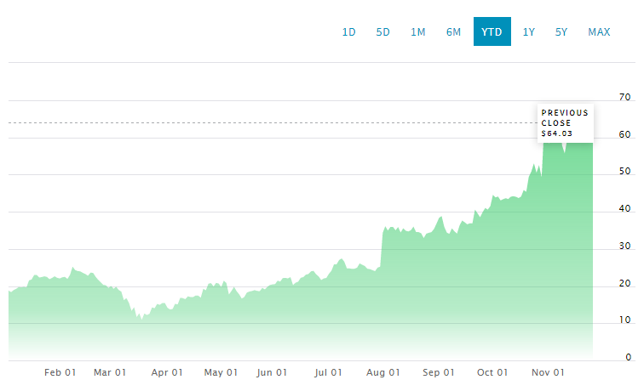Select the Apr 01 axis label

(167, 372)
